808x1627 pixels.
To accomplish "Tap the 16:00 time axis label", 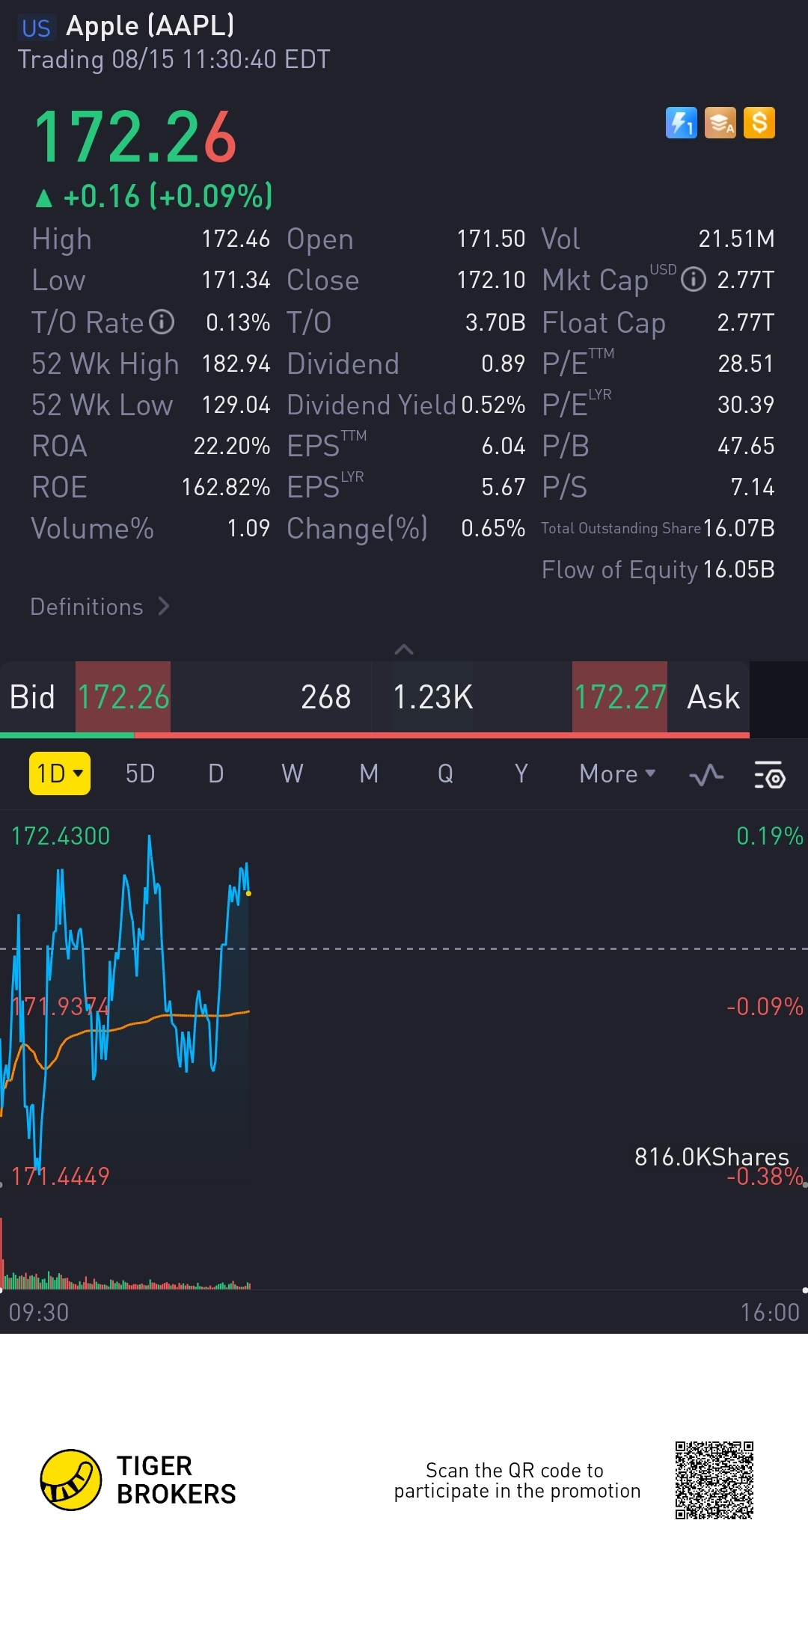I will (x=770, y=1313).
